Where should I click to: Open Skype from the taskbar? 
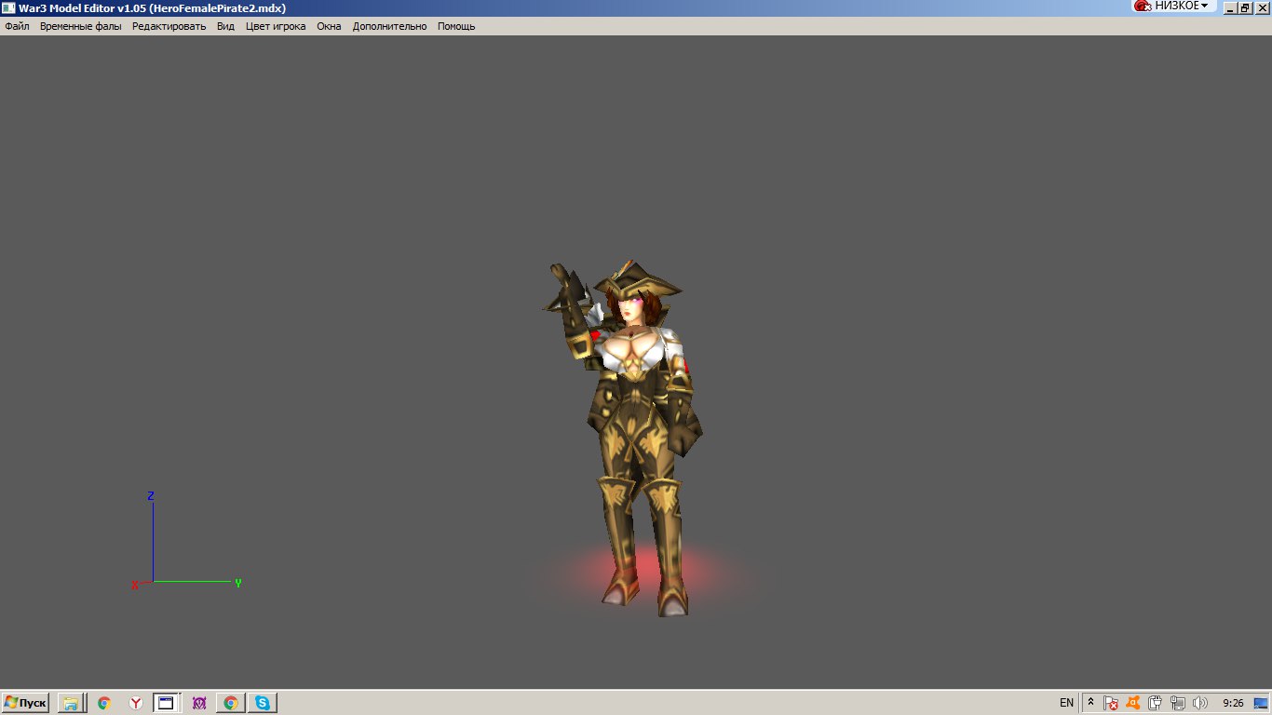tap(263, 703)
